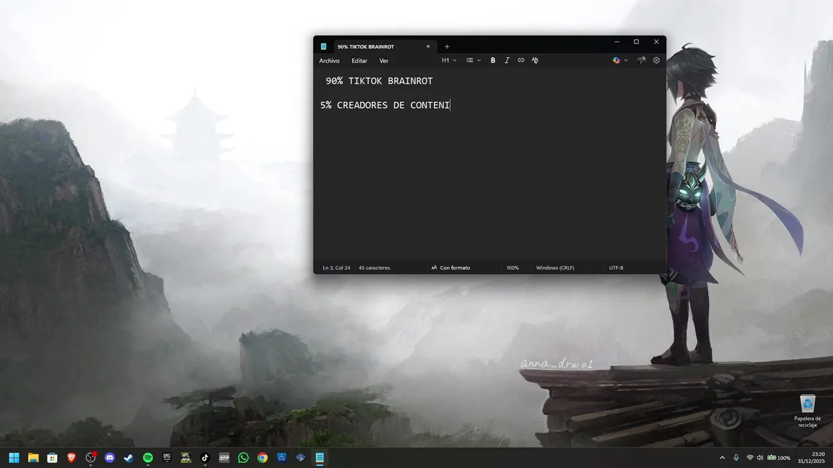Open Discord from the taskbar
The image size is (833, 468).
pyautogui.click(x=109, y=458)
